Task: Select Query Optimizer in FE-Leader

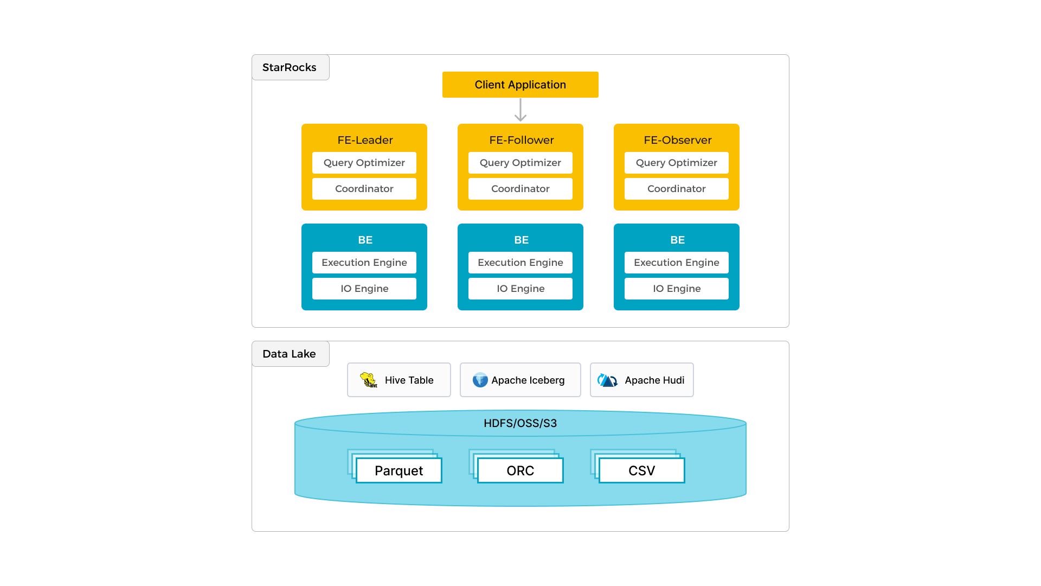Action: [364, 163]
